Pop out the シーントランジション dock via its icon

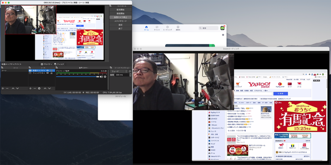pyautogui.click(x=111, y=68)
